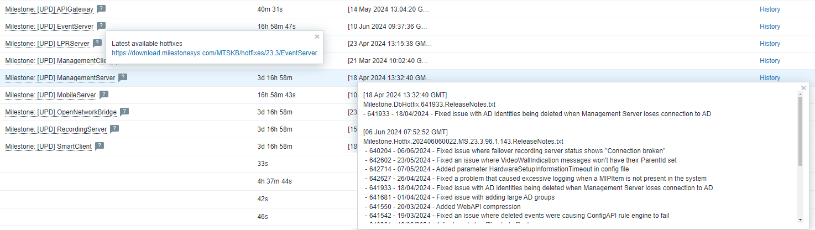Select timestamp [06 Jun 2024 07:52:52 GMT]
Screen dimensions: 815x230
coord(405,132)
